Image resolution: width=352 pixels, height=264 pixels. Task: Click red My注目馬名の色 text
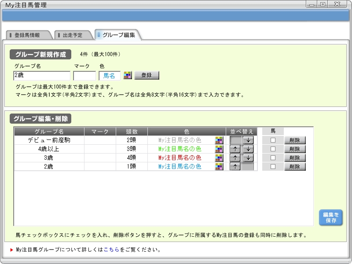coord(180,158)
